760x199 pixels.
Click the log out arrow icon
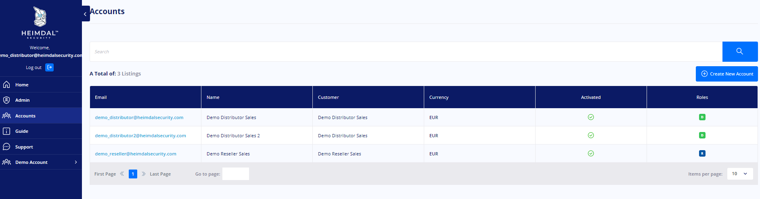[50, 67]
